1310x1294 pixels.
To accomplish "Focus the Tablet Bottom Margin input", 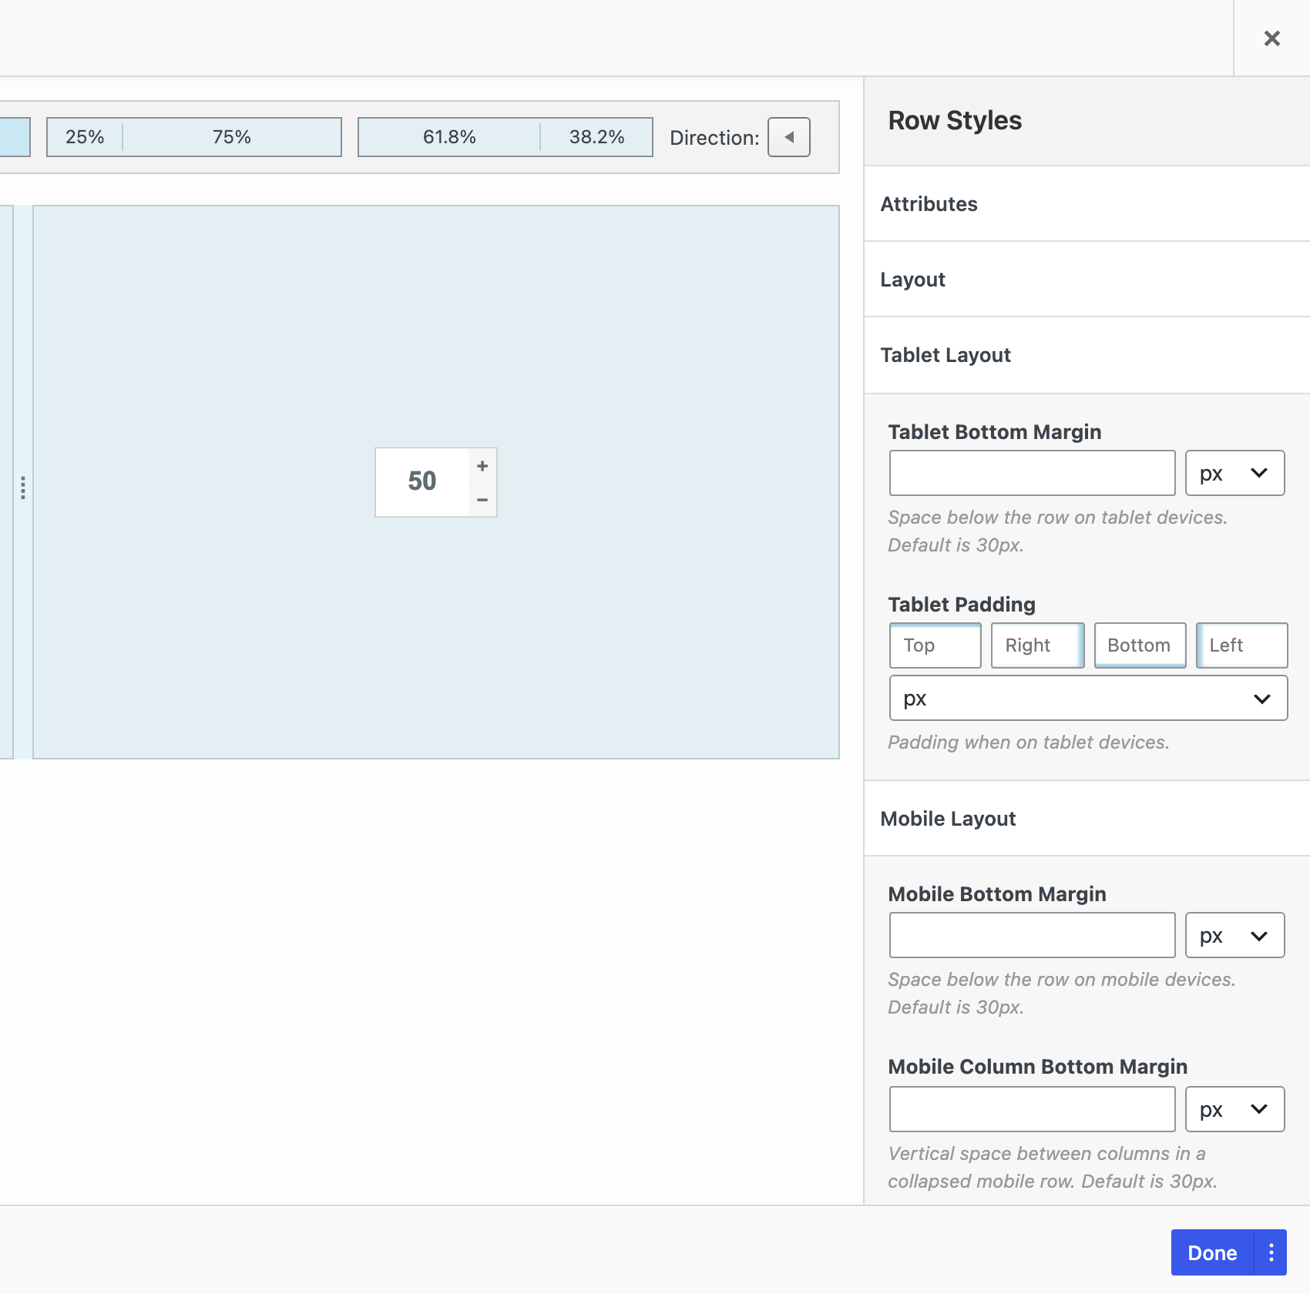I will 1032,473.
